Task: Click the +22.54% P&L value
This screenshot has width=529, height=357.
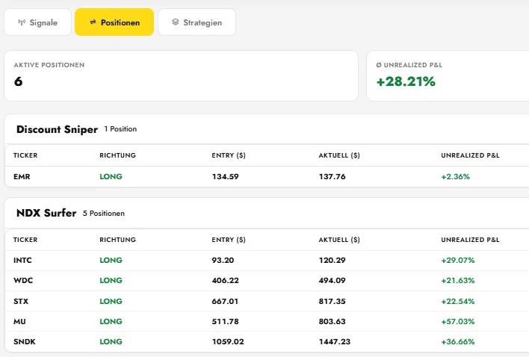Action: (458, 302)
